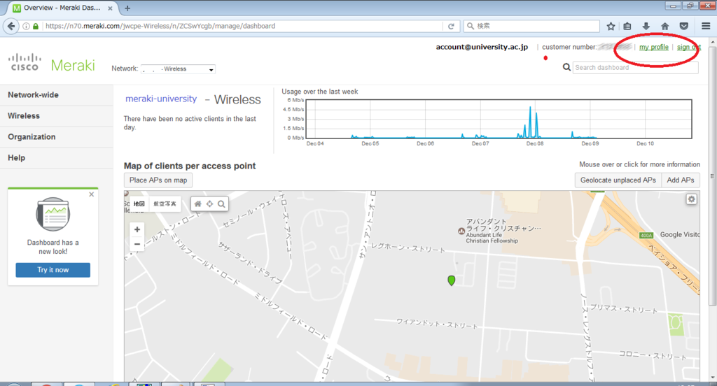Open map settings gear icon

(691, 199)
